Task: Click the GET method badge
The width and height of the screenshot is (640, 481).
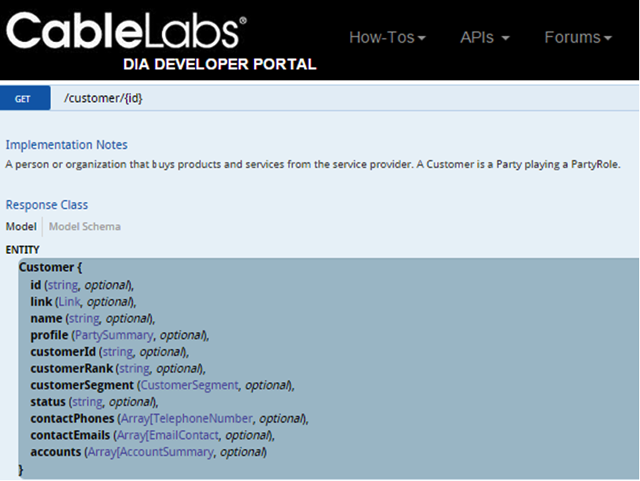Action: pyautogui.click(x=24, y=99)
